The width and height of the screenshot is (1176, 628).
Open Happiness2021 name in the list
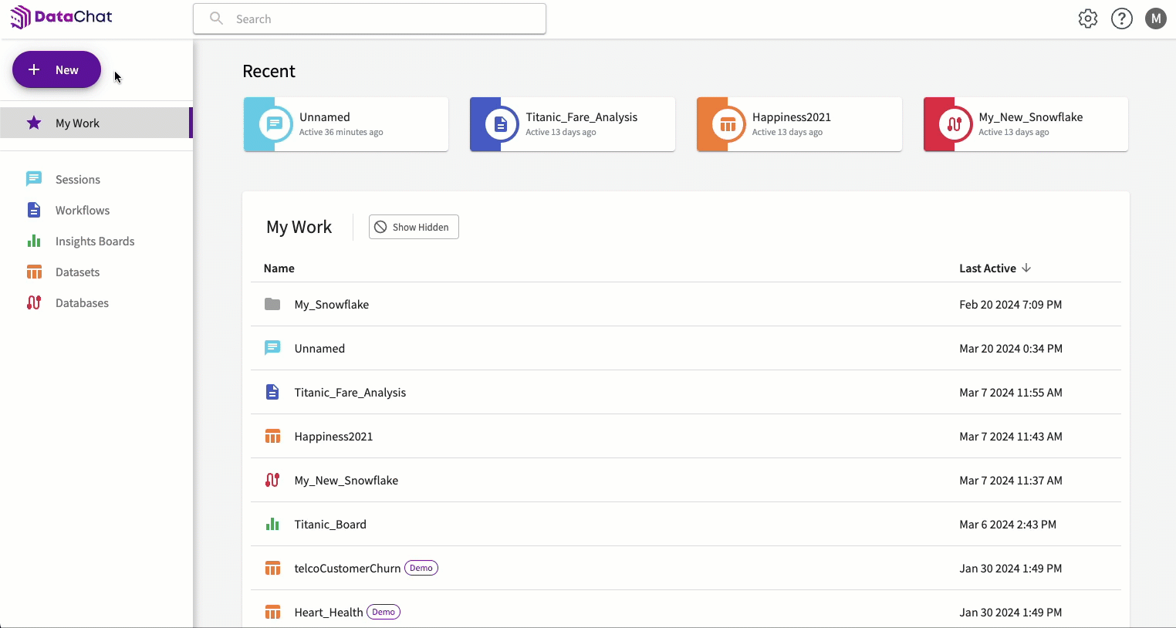[x=333, y=436]
